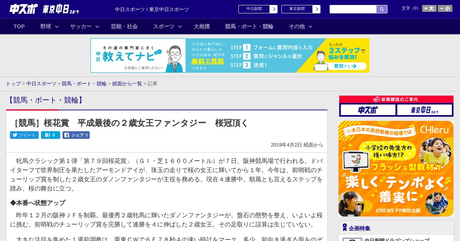460x241 pixels.
Task: Click the 【競馬・ボート・競輪】 section heading
Action: [x=45, y=100]
